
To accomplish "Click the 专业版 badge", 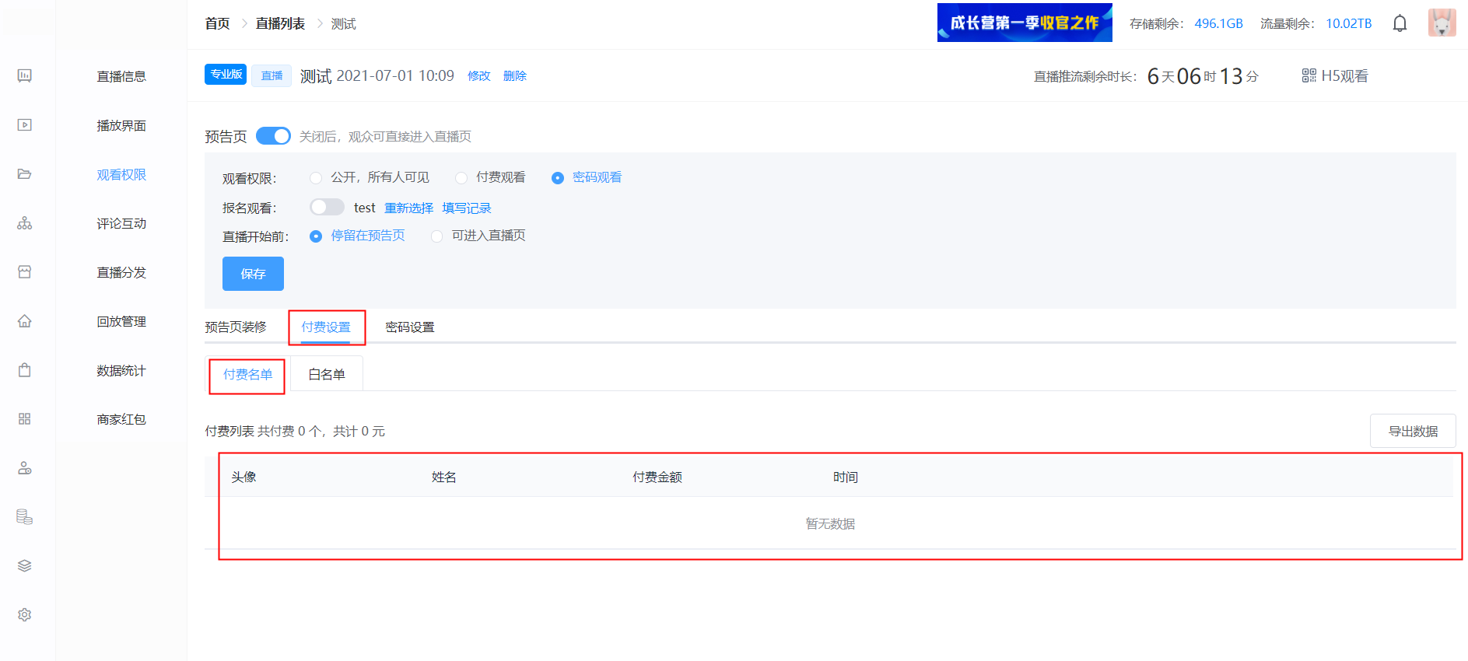I will 226,75.
